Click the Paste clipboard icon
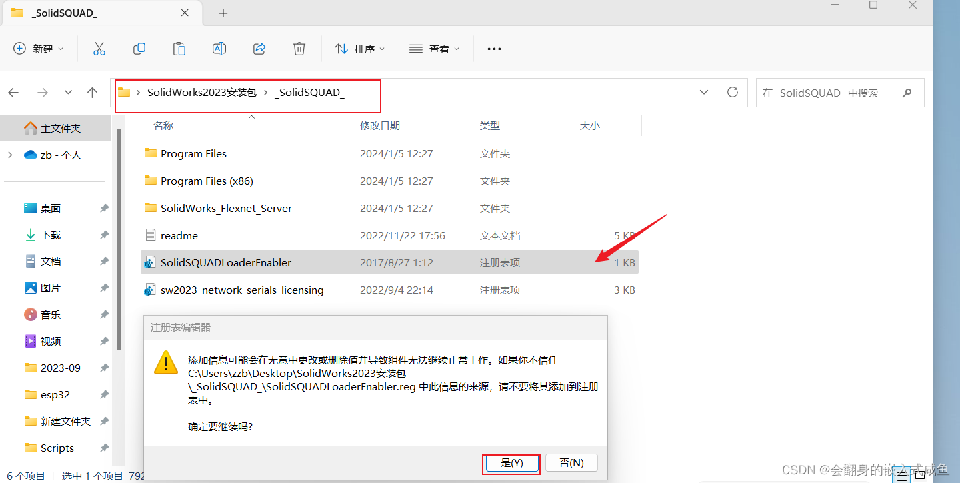Viewport: 960px width, 483px height. pos(179,49)
